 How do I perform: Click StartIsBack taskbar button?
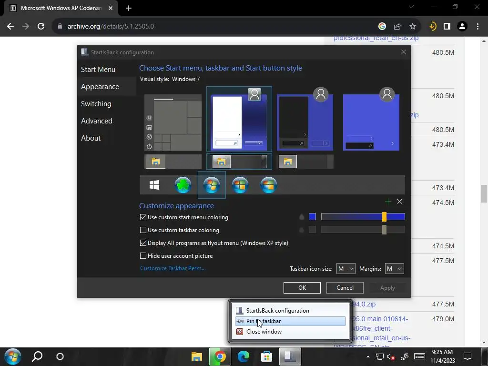[290, 356]
